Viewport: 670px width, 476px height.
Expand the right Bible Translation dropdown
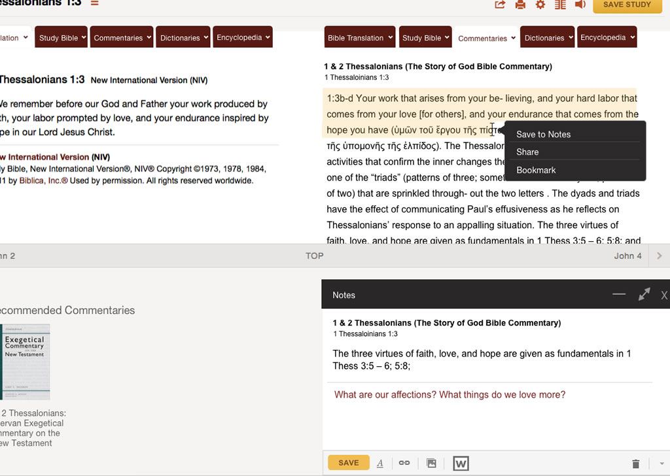pyautogui.click(x=360, y=38)
